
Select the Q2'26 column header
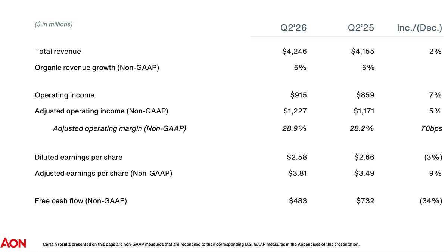click(x=293, y=28)
